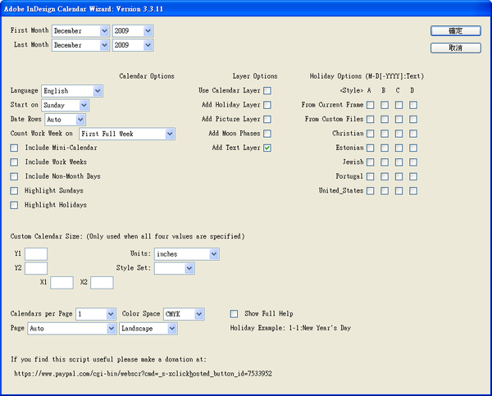Viewport: 492px width, 396px height.
Task: Check From Custom Files style A
Action: [x=371, y=119]
